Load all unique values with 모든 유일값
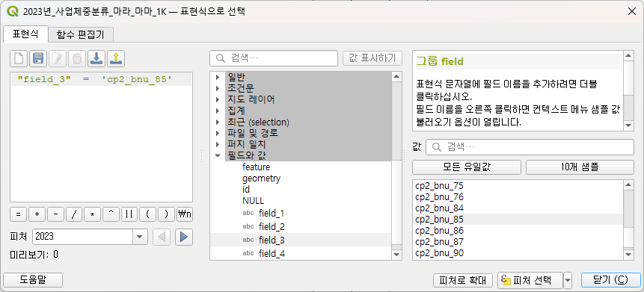 467,167
